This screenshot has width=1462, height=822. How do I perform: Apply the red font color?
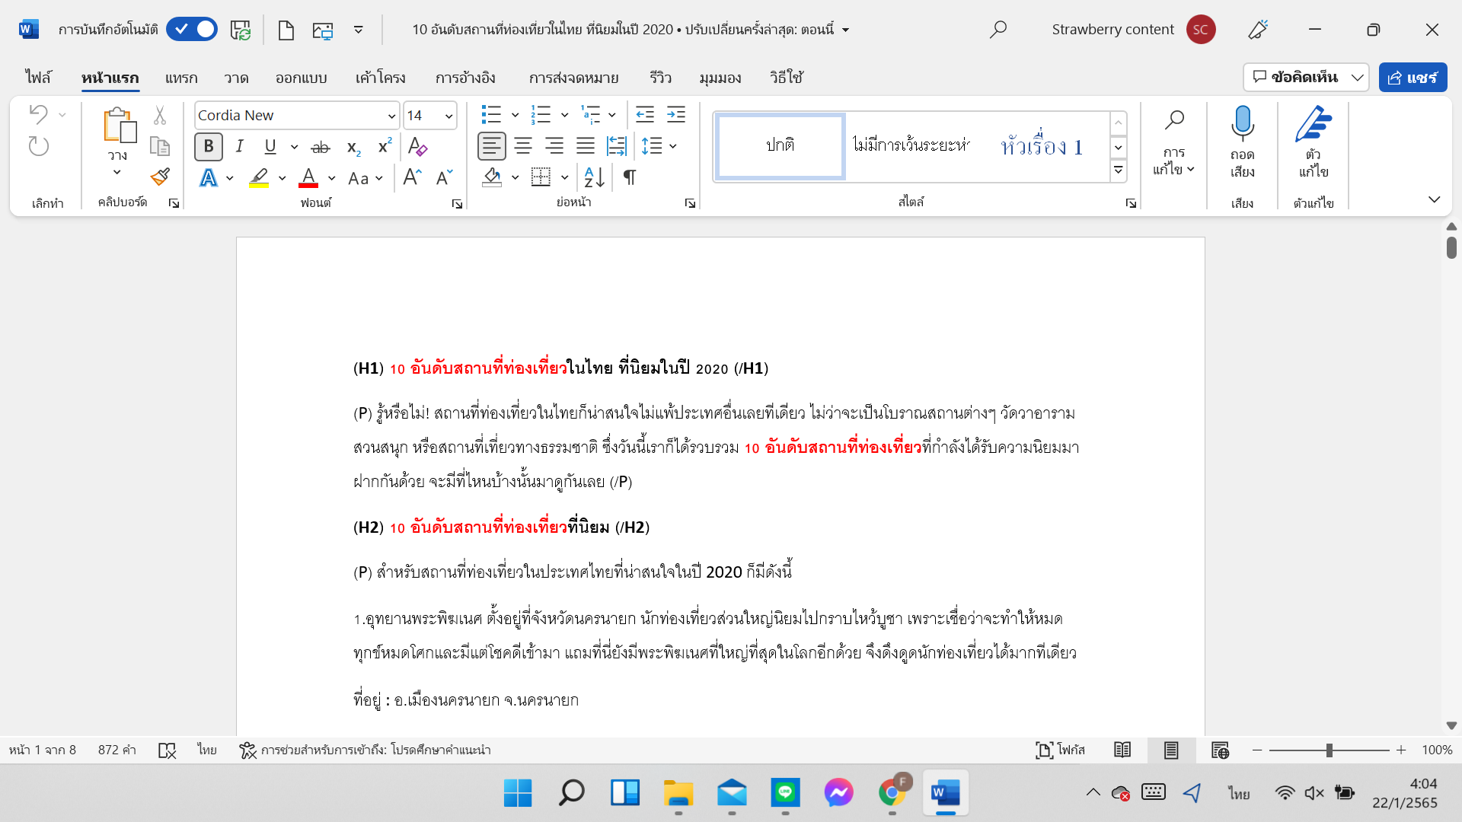pos(308,178)
